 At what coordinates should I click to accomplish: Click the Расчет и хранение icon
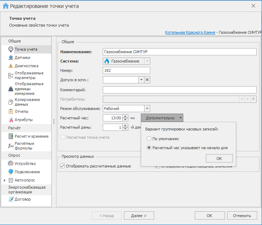(11, 136)
